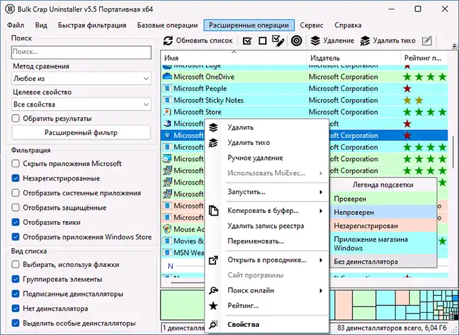
Task: Click the Непроверен blue legend swatch
Action: (x=383, y=212)
